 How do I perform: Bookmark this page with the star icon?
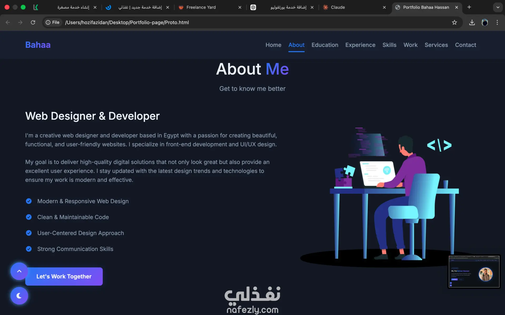(454, 23)
